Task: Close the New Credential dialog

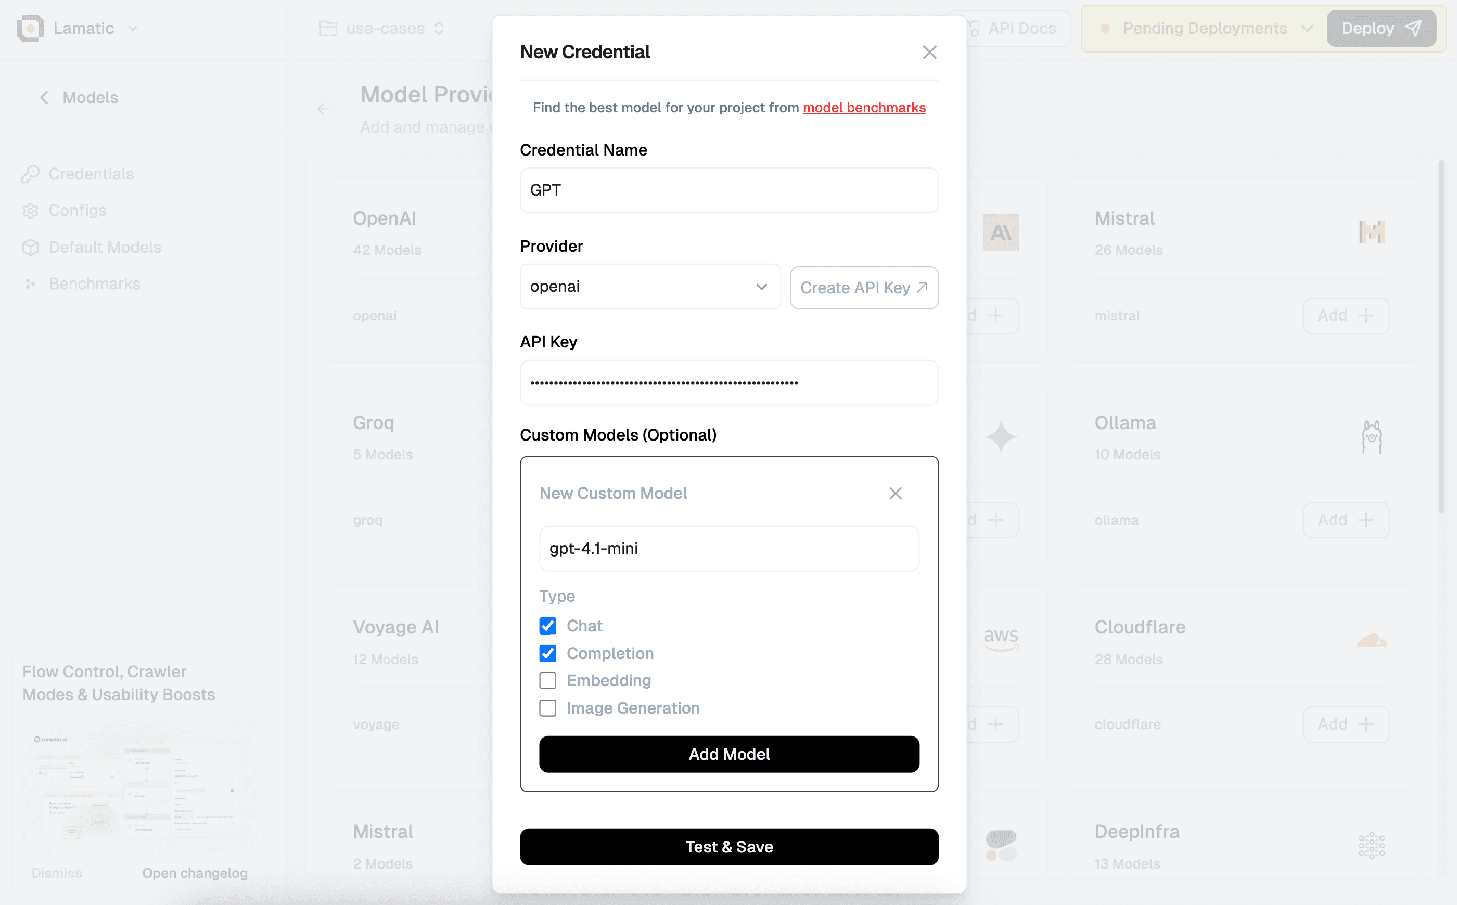Action: (929, 52)
